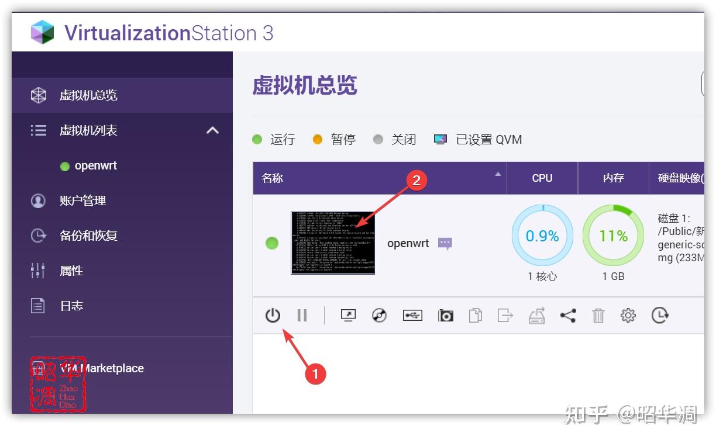Open 属性 in the sidebar
The width and height of the screenshot is (716, 443).
(122, 271)
